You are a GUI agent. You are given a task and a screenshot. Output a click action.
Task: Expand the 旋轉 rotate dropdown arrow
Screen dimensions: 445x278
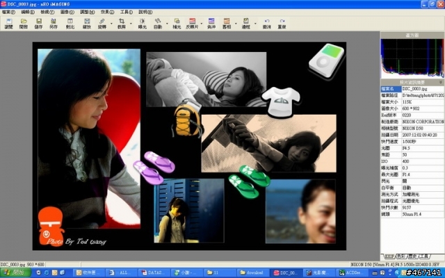[111, 24]
